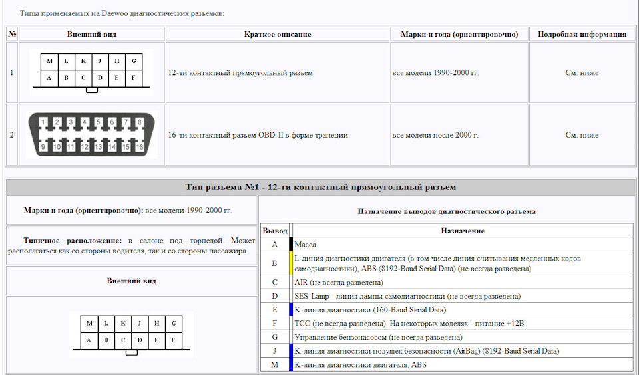Click См. ниже in the OBD-II row
639x375 pixels.
582,135
